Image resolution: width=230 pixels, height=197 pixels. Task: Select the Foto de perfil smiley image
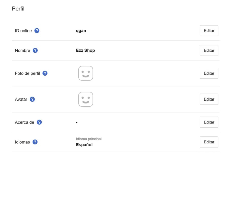click(86, 73)
